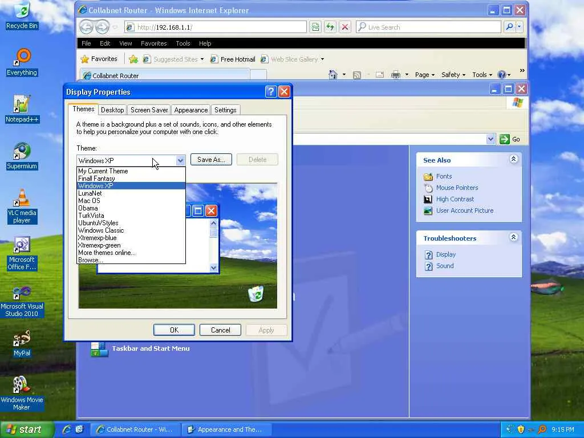
Task: Open the Safety menu dropdown in IE
Action: tap(453, 75)
